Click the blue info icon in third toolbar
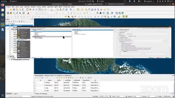This screenshot has height=98, width=175. point(115,17)
